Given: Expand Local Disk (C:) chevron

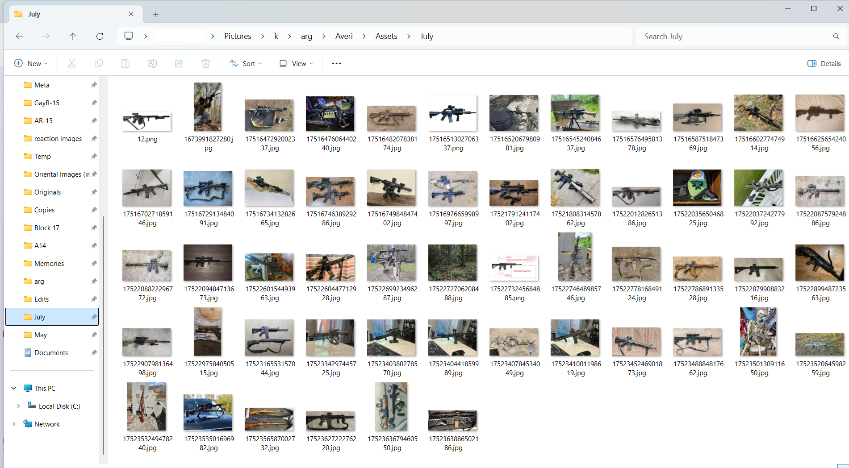Looking at the screenshot, I should (18, 406).
